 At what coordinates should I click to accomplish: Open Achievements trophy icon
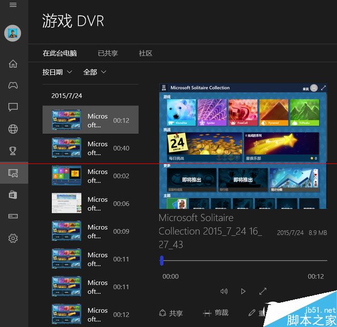[x=13, y=151]
